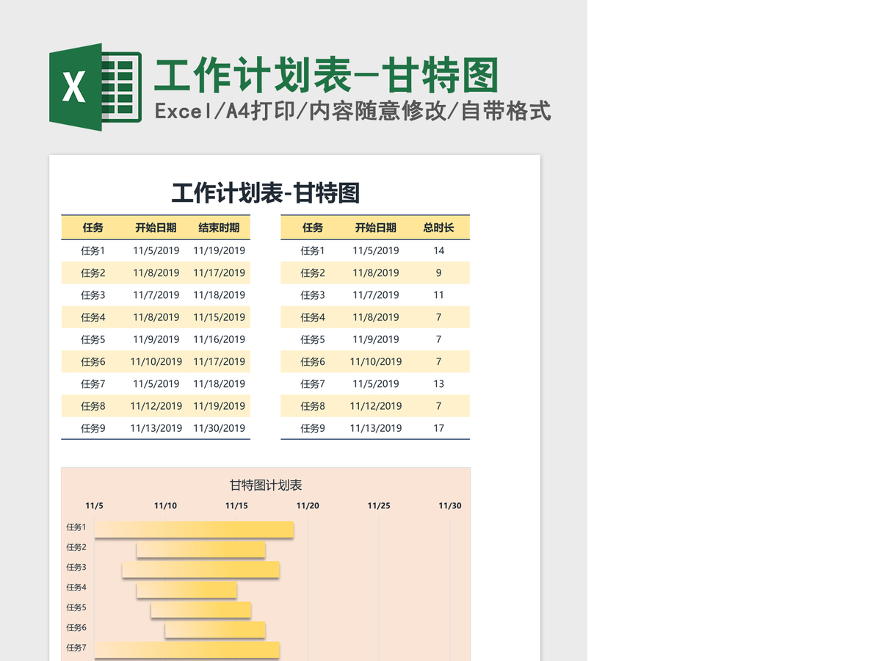Click the 11/20 axis label on the chart

[308, 506]
